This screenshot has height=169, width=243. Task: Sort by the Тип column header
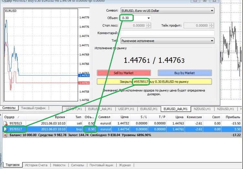pyautogui.click(x=75, y=117)
